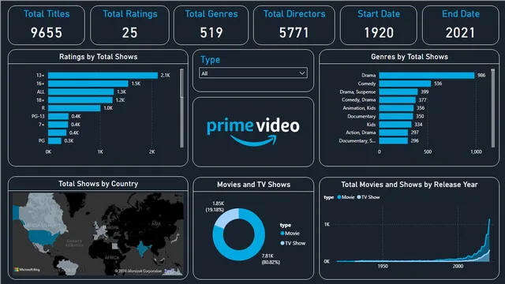Image resolution: width=505 pixels, height=284 pixels.
Task: Click the Total Titles card value 9655
Action: pos(47,32)
